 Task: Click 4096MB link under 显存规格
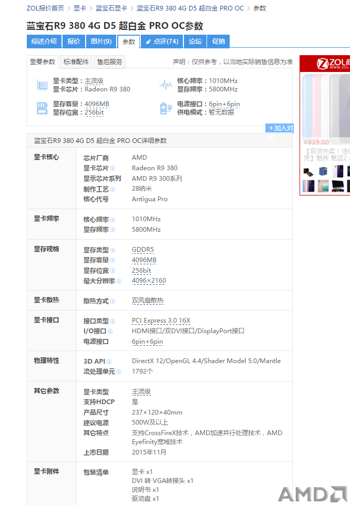144,260
